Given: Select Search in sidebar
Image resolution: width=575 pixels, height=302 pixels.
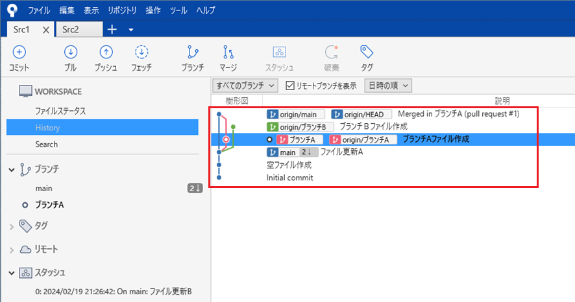Looking at the screenshot, I should click(x=46, y=145).
